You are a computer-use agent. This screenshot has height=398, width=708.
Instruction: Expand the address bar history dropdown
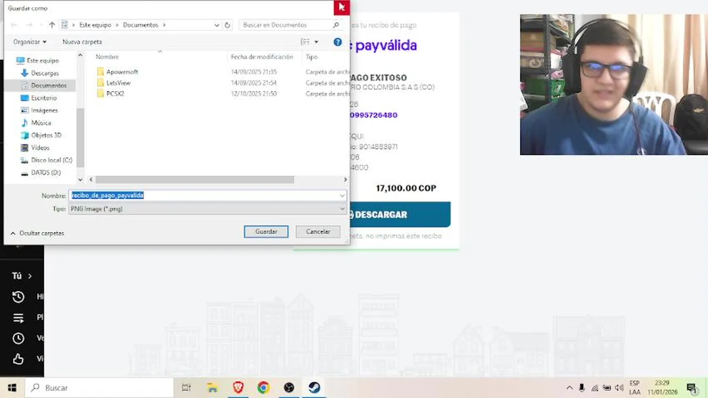217,25
